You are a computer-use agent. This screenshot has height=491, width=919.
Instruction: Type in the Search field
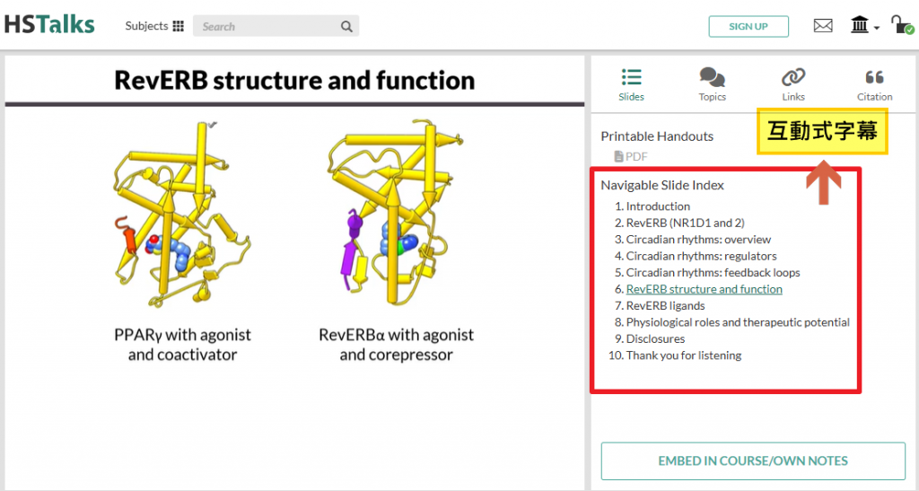265,27
